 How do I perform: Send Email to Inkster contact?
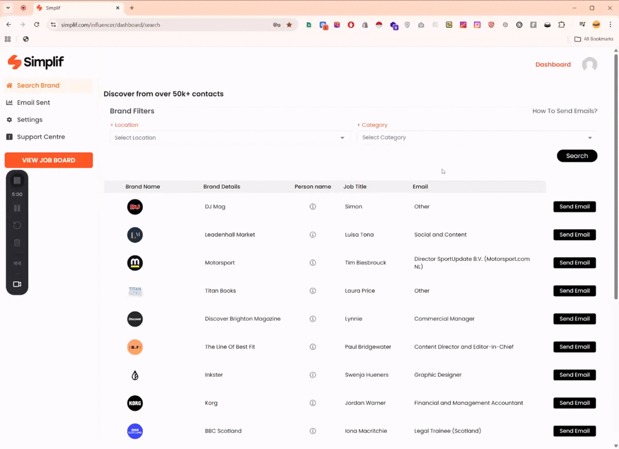point(574,375)
